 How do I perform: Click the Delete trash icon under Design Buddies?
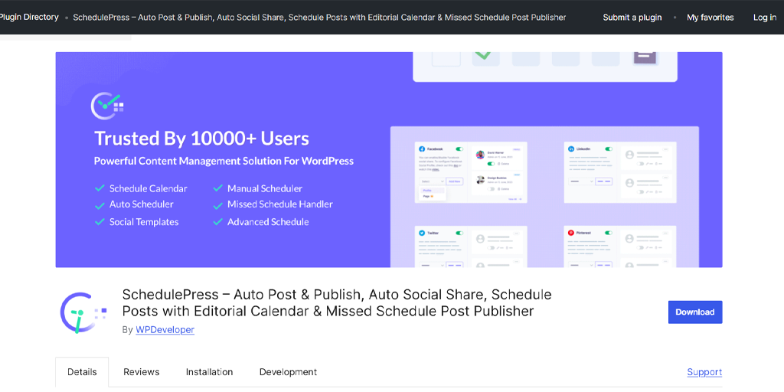498,189
